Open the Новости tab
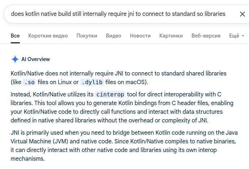 coord(140,36)
